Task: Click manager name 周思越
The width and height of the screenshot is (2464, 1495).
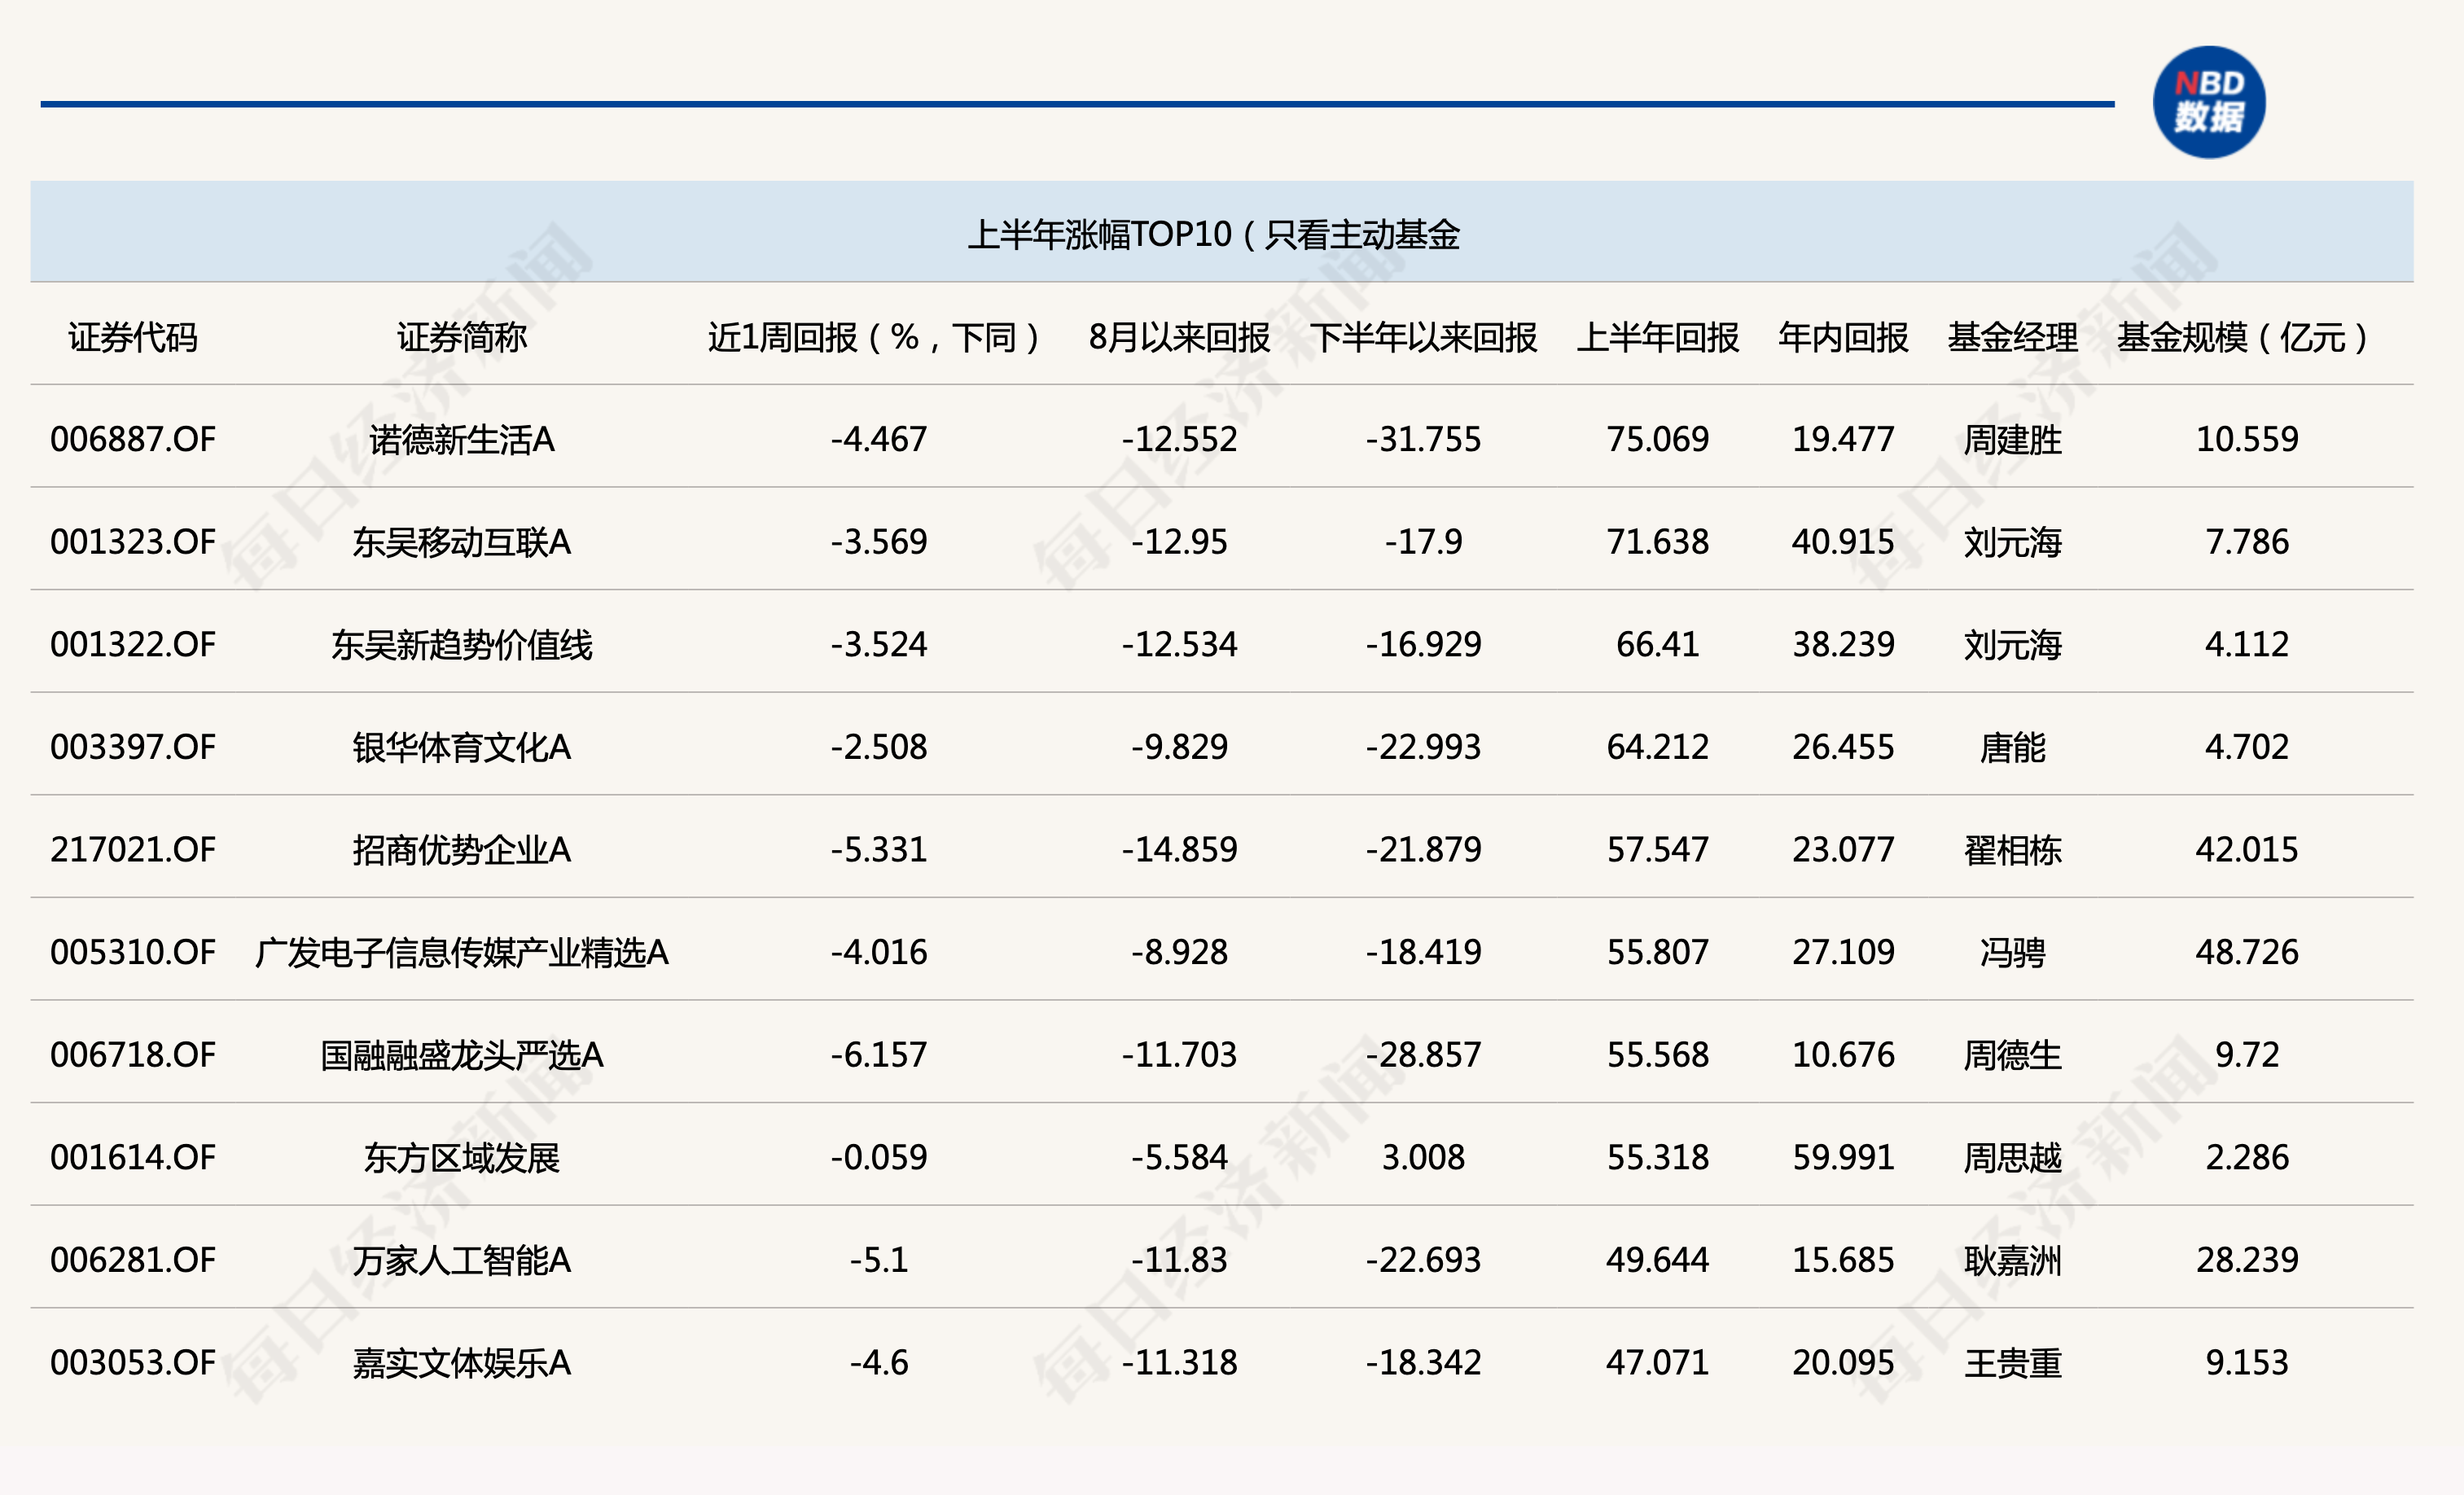Action: [x=2012, y=1157]
